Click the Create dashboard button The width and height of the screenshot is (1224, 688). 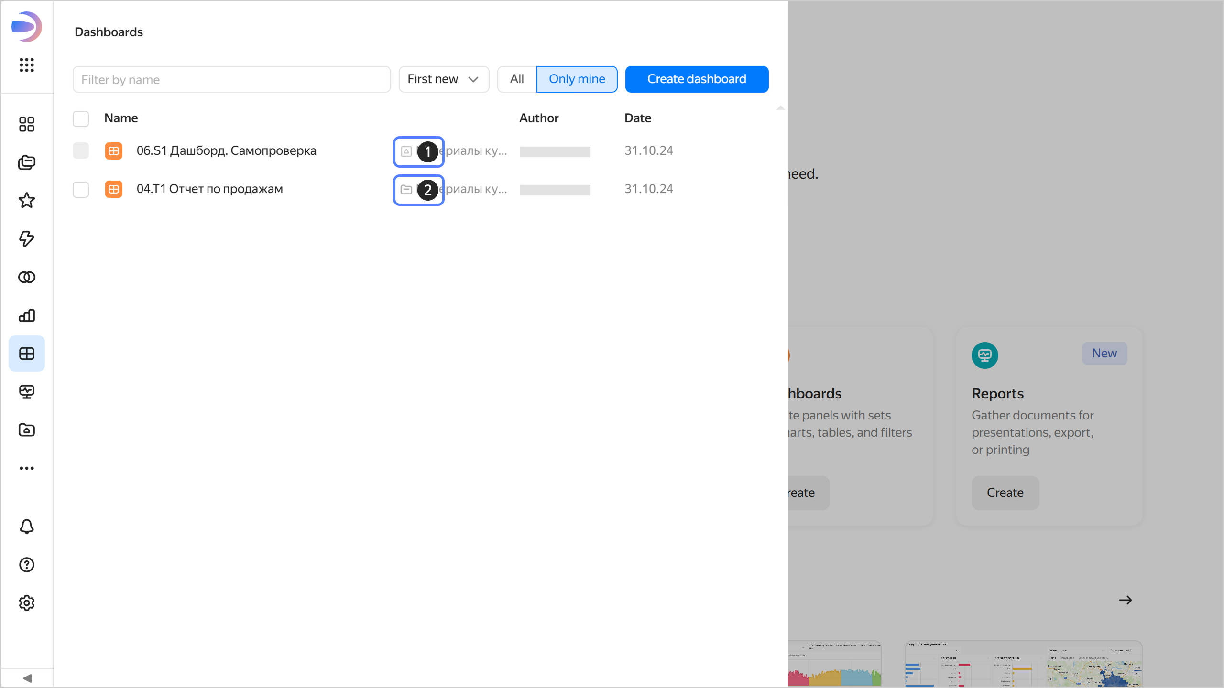[x=697, y=79]
